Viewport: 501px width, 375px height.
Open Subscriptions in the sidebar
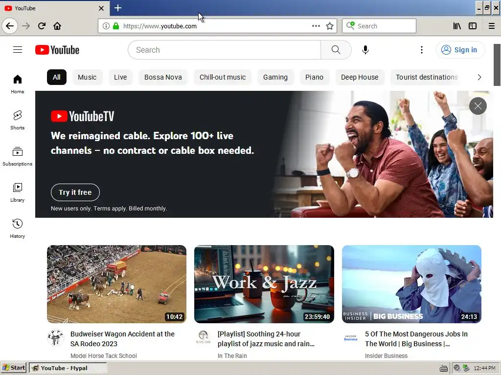[18, 156]
